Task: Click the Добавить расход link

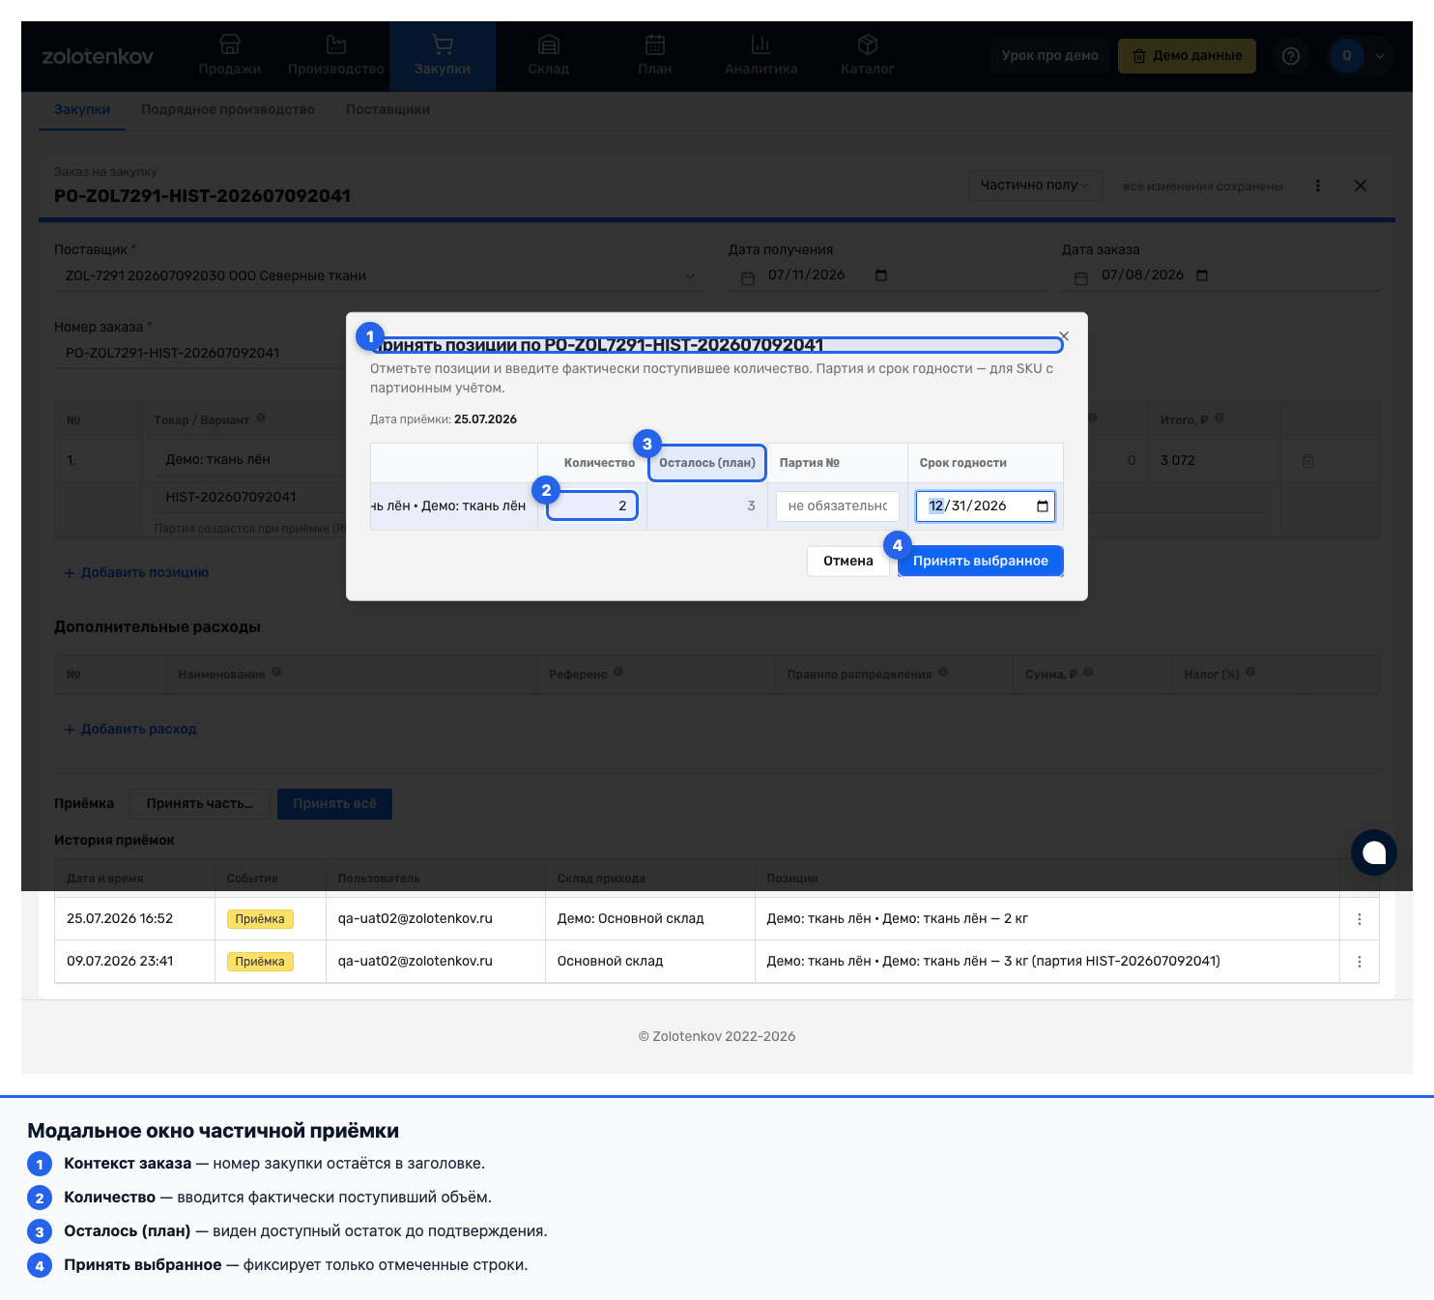Action: pyautogui.click(x=130, y=729)
